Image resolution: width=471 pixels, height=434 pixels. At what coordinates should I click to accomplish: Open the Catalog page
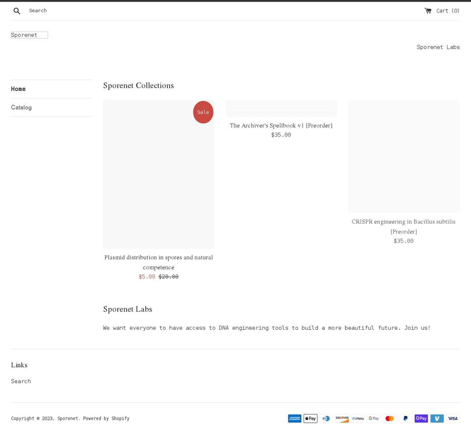coord(21,107)
